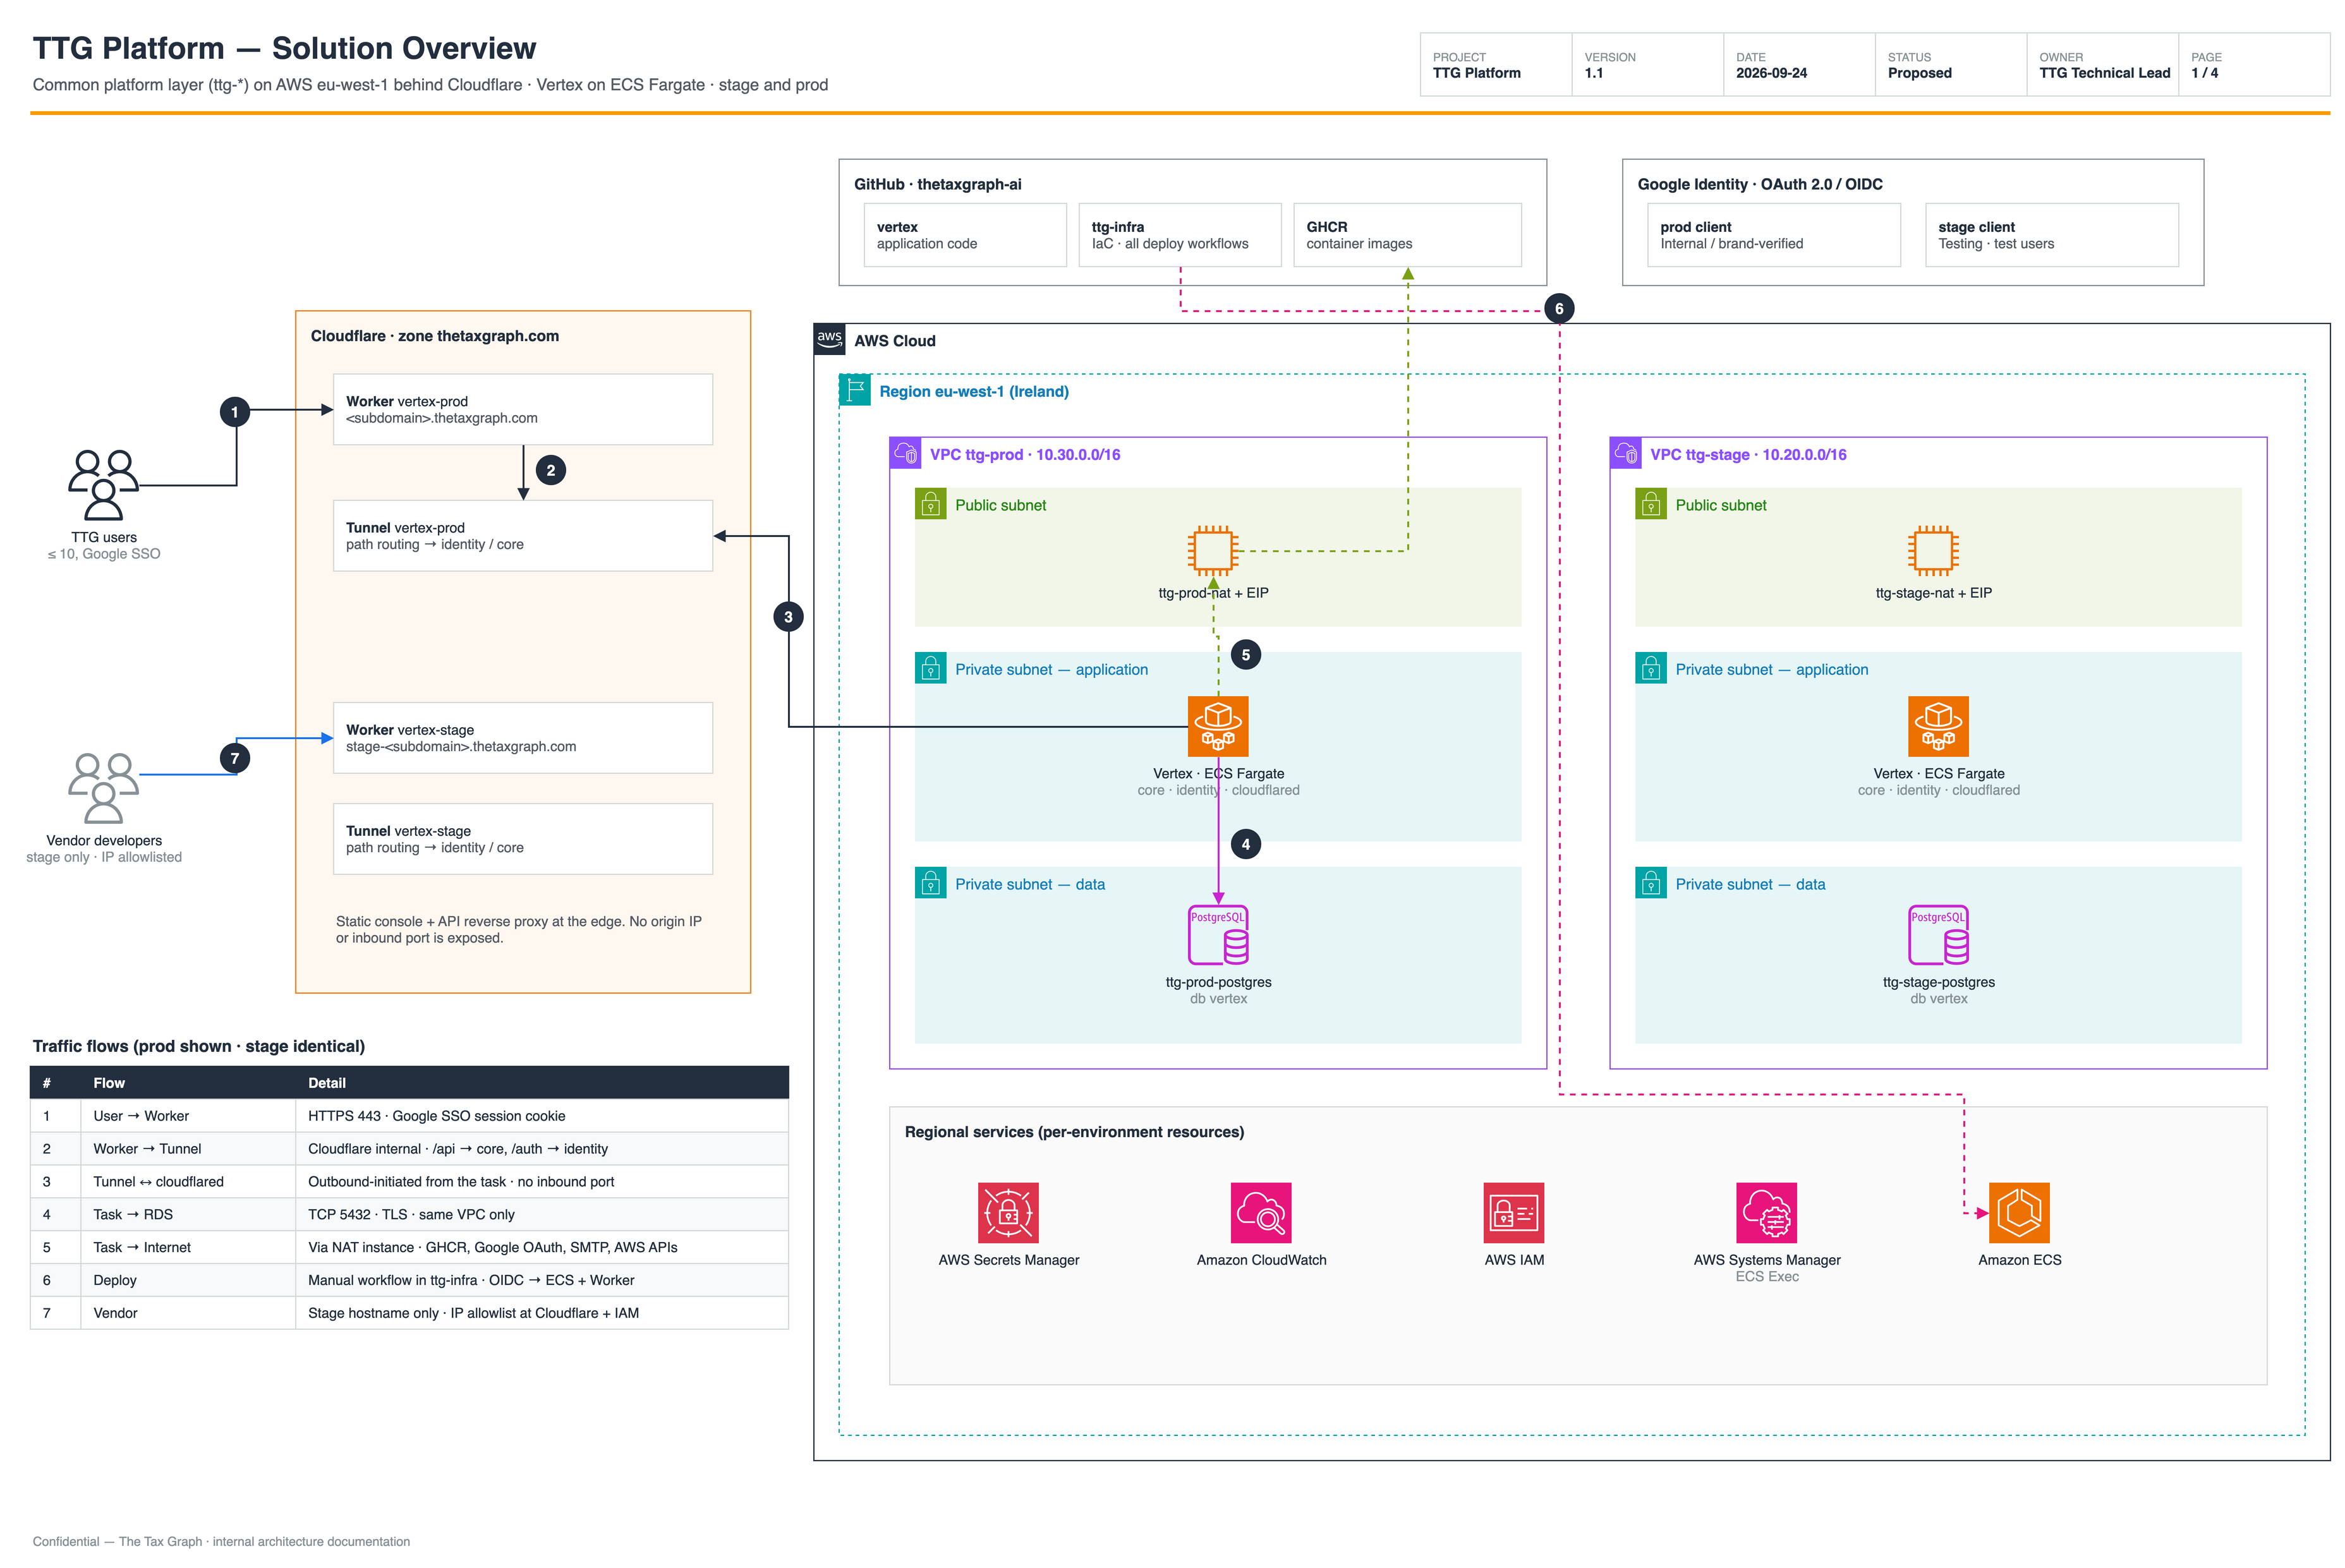Screen dimensions: 2345x1568
Task: Click the DATE 2026-09-24 header cell
Action: pyautogui.click(x=1799, y=65)
